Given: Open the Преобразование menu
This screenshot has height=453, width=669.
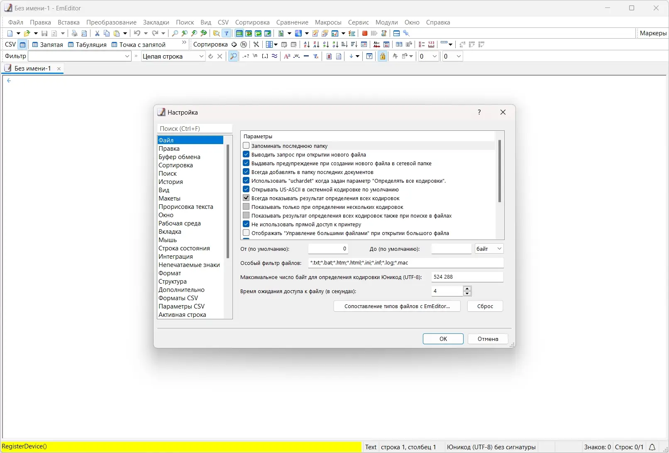Looking at the screenshot, I should point(111,22).
